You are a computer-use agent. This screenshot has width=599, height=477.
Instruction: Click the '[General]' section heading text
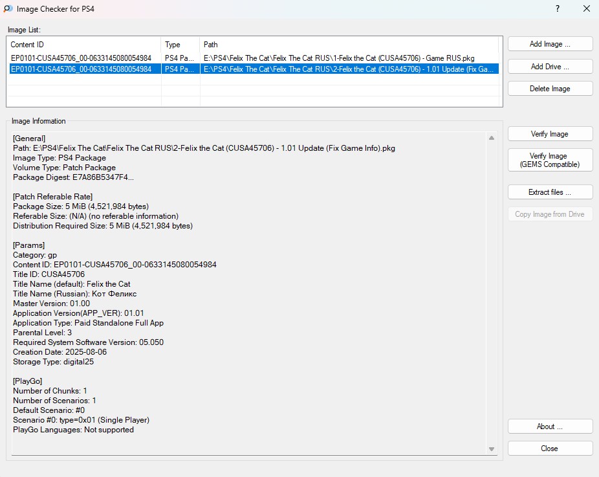tap(29, 139)
